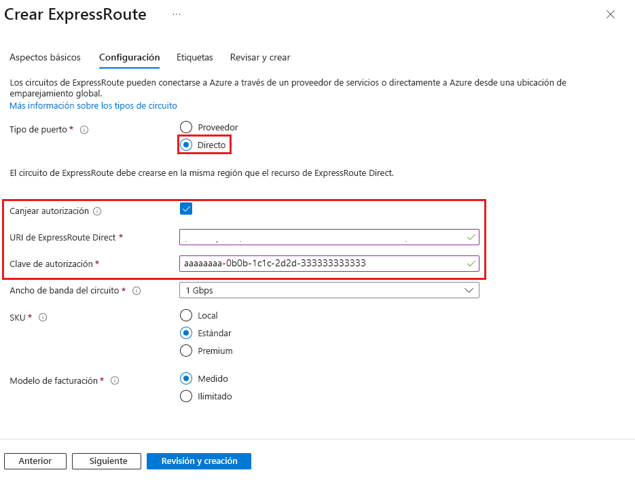The width and height of the screenshot is (635, 483).
Task: Expand the circuit bandwidth 1 Gbps dropdown
Action: tap(329, 290)
